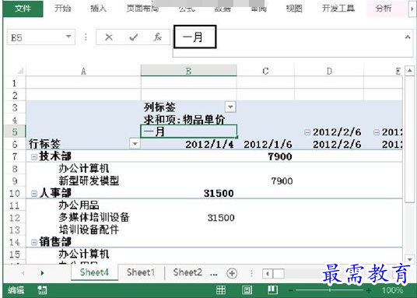Switch to Sheet4 tab
Viewport: 417px width, 298px height.
pos(94,272)
